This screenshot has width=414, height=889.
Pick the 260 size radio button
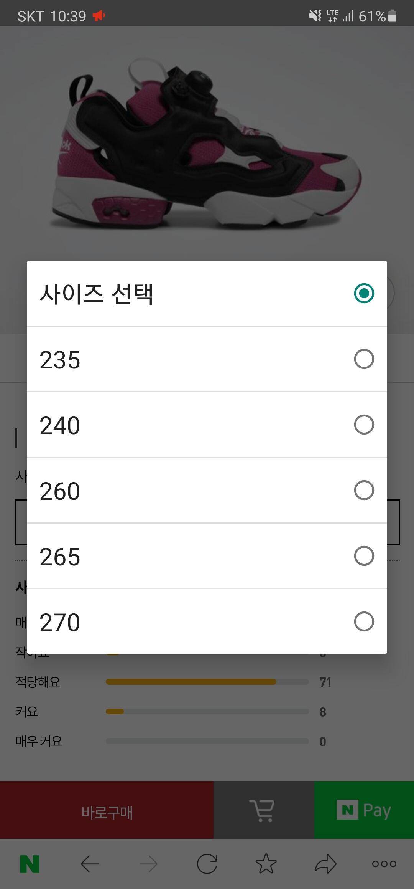[x=364, y=491]
